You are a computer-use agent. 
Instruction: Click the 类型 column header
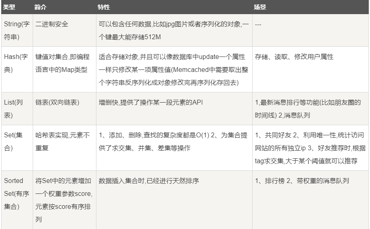[17, 7]
